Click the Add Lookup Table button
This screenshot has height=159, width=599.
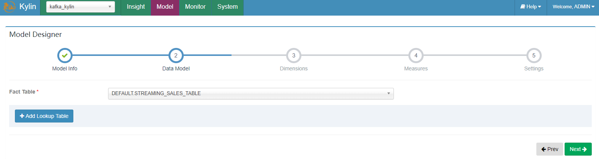pos(44,116)
